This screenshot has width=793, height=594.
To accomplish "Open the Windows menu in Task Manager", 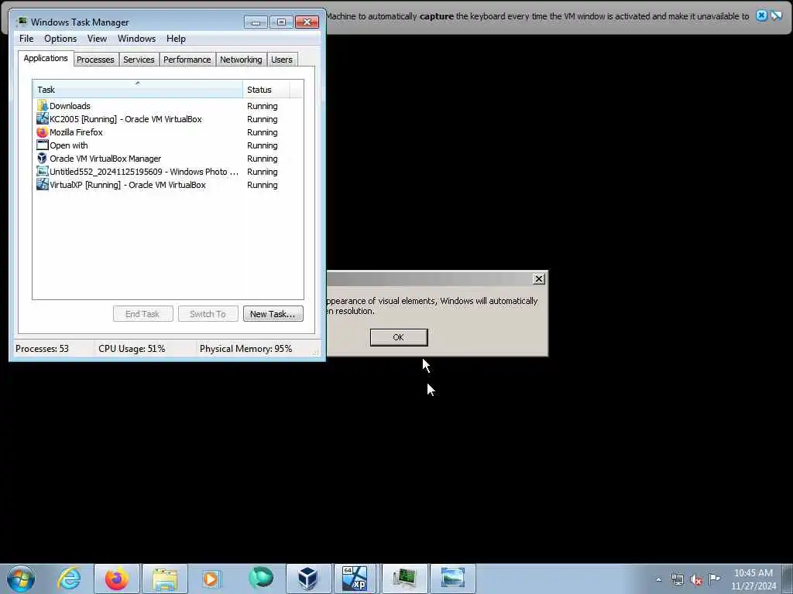I will (x=136, y=39).
